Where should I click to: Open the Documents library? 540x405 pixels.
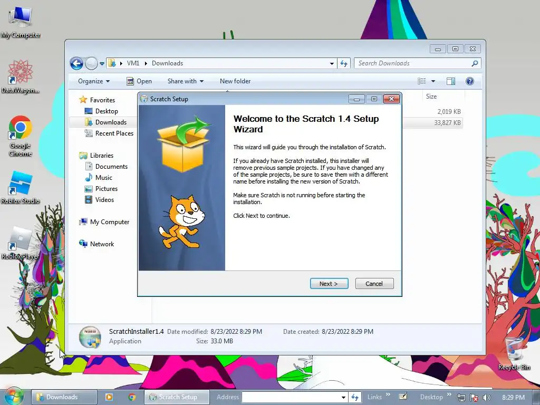point(111,166)
